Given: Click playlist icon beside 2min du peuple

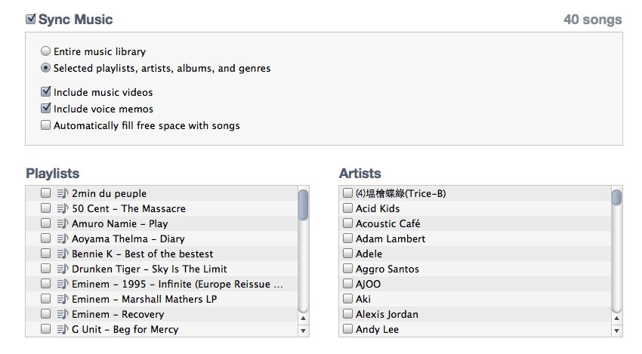Looking at the screenshot, I should coord(62,193).
